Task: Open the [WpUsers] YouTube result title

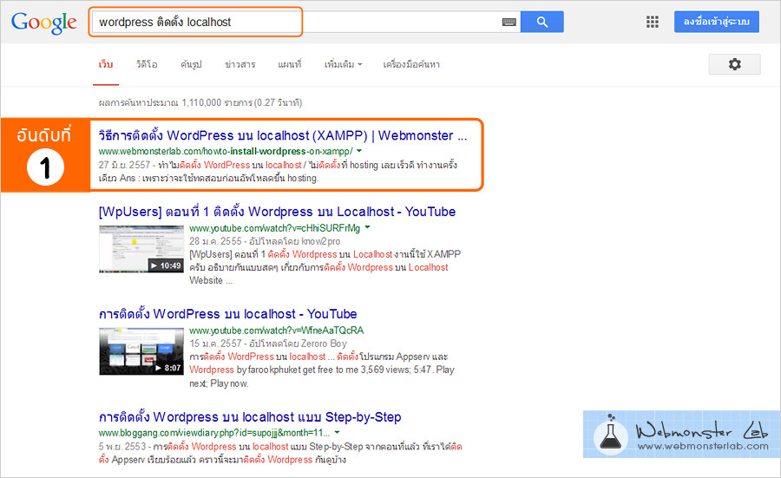Action: (x=277, y=212)
